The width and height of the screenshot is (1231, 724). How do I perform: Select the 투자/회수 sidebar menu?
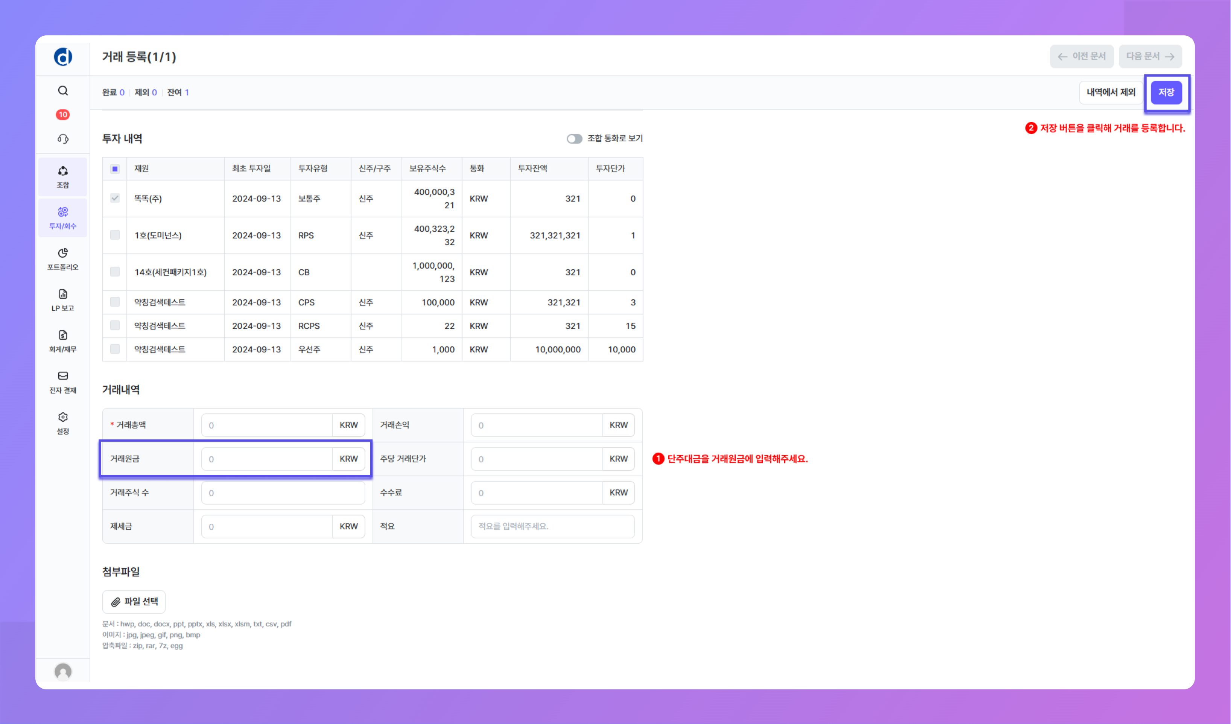click(62, 218)
